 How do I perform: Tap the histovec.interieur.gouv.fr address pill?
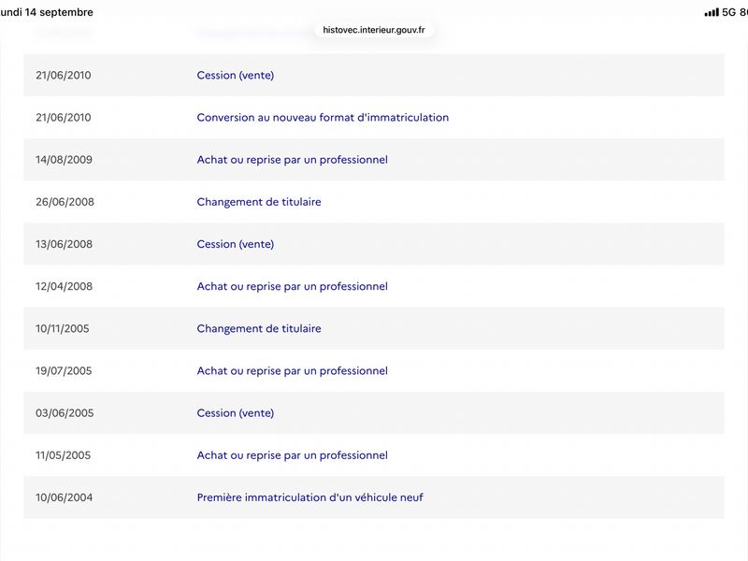[x=373, y=30]
